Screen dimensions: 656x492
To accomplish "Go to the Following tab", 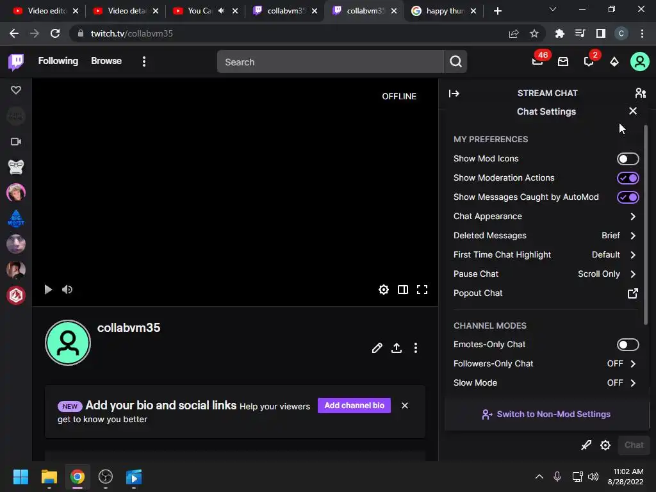I will [58, 61].
